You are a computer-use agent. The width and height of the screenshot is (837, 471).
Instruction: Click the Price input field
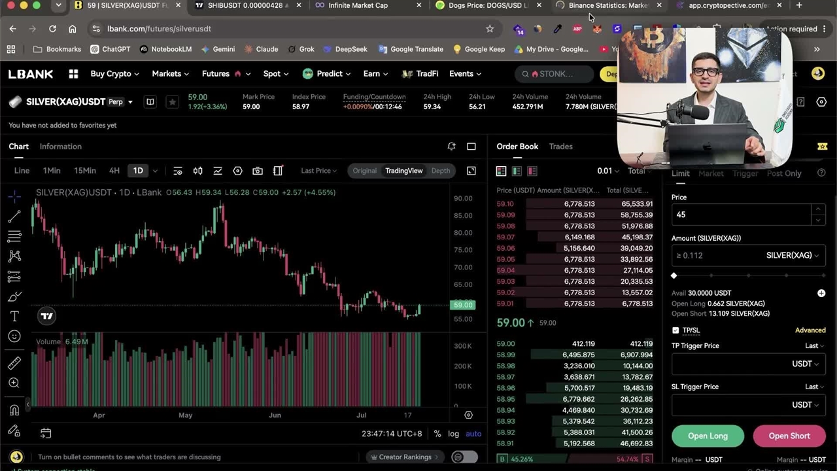[x=748, y=215]
